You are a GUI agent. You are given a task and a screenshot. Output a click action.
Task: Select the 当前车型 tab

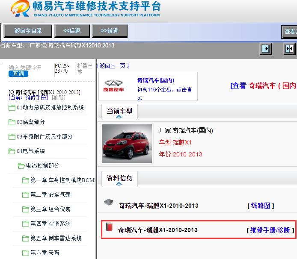pos(119,112)
